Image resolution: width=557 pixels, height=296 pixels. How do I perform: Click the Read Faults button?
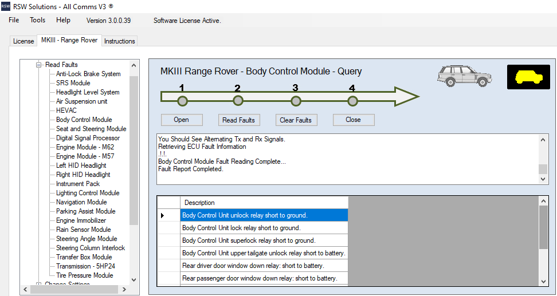pos(239,120)
